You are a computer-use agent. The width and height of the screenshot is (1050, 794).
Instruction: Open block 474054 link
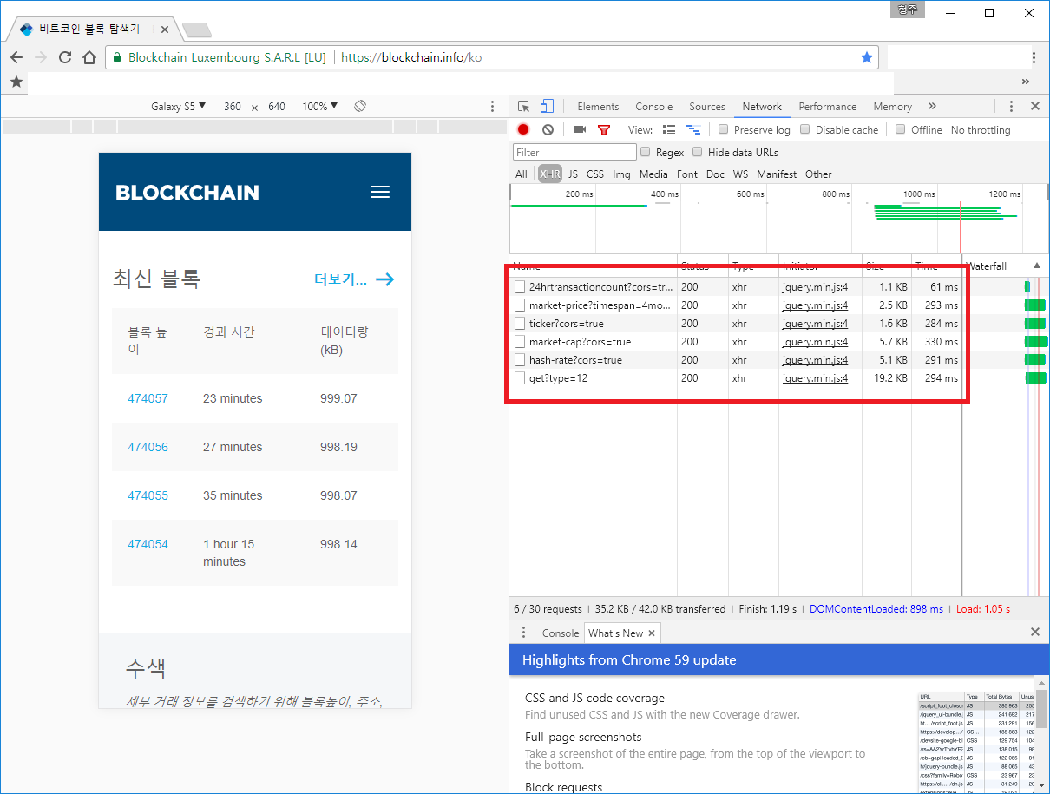148,544
